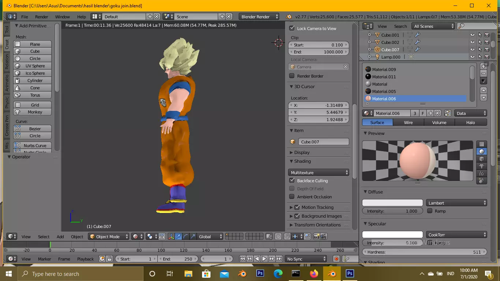Jump to the timeline end frame

click(x=279, y=259)
